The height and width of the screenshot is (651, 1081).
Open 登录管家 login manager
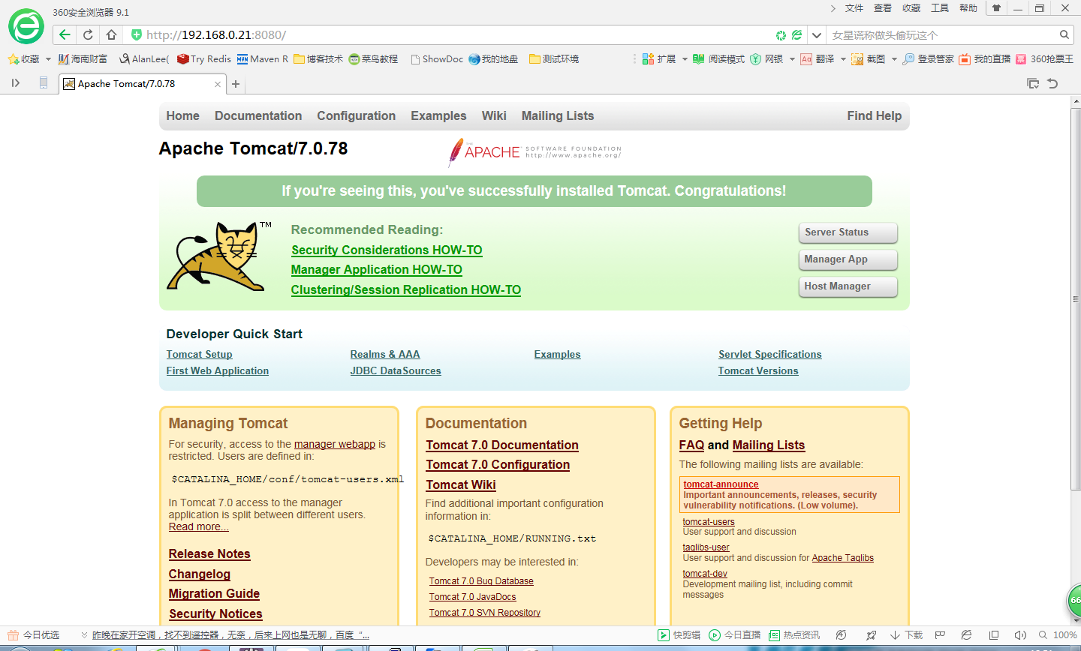[x=928, y=58]
